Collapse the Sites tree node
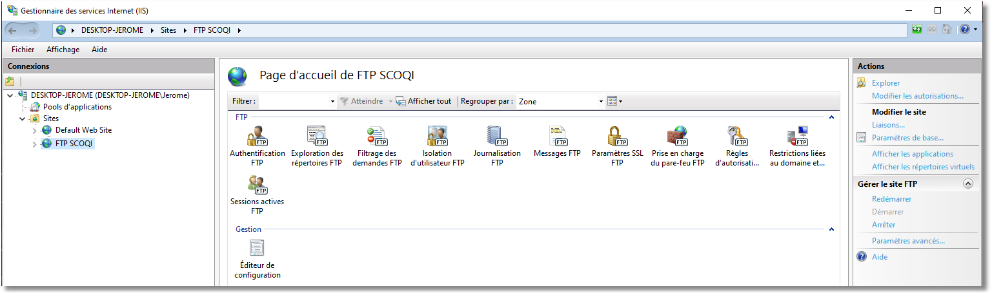This screenshot has height=295, width=992. (x=23, y=119)
